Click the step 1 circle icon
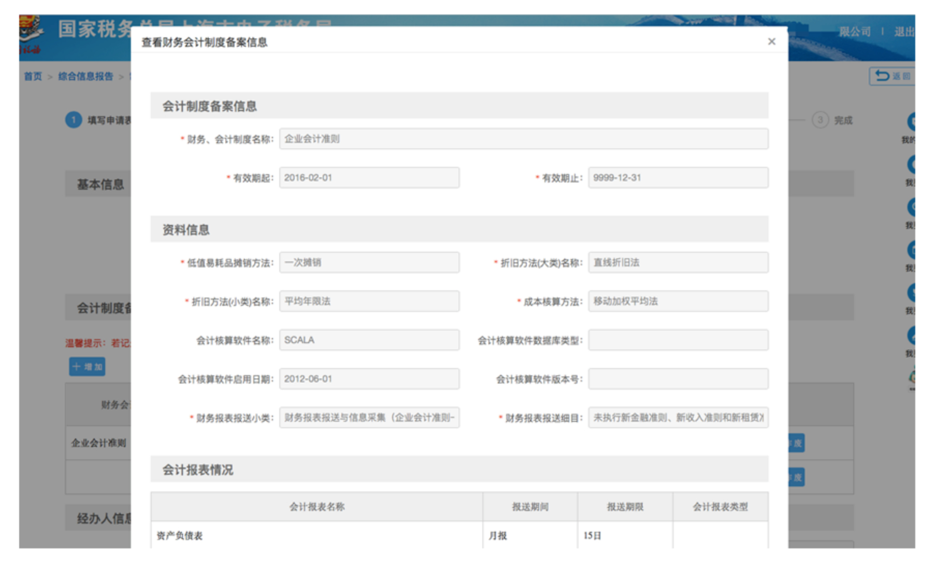 point(74,120)
